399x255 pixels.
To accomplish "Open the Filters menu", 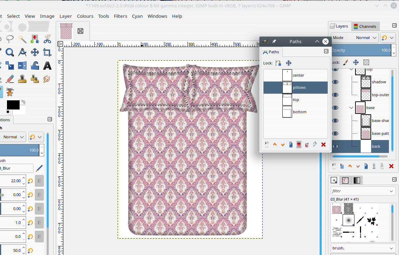I will [x=120, y=16].
